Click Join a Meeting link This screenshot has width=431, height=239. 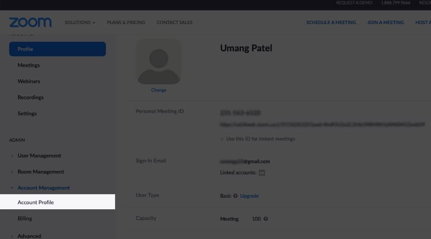(385, 22)
